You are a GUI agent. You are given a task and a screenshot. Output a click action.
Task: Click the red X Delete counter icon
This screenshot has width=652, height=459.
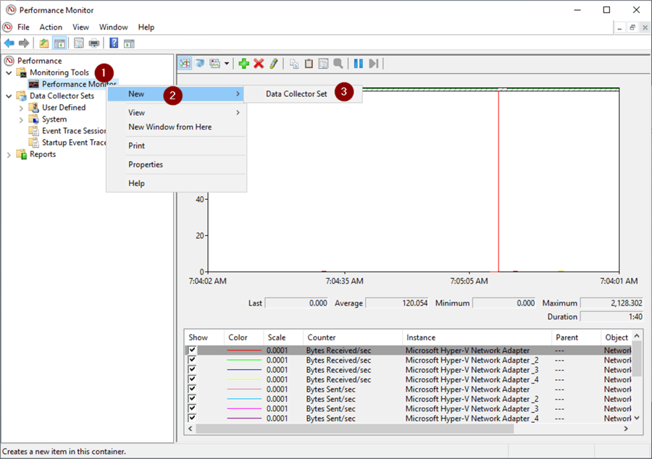click(259, 64)
